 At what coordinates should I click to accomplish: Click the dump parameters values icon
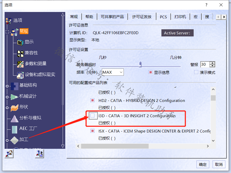[x=39, y=154]
